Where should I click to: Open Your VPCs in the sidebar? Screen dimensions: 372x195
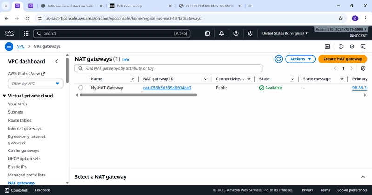[18, 104]
